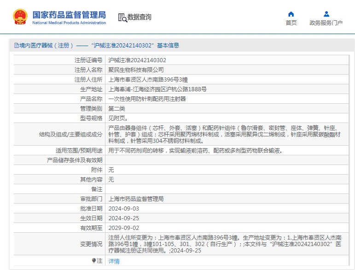Click the lightbulb icon beside 注
Image resolution: width=355 pixels, height=270 pixels.
tap(94, 261)
